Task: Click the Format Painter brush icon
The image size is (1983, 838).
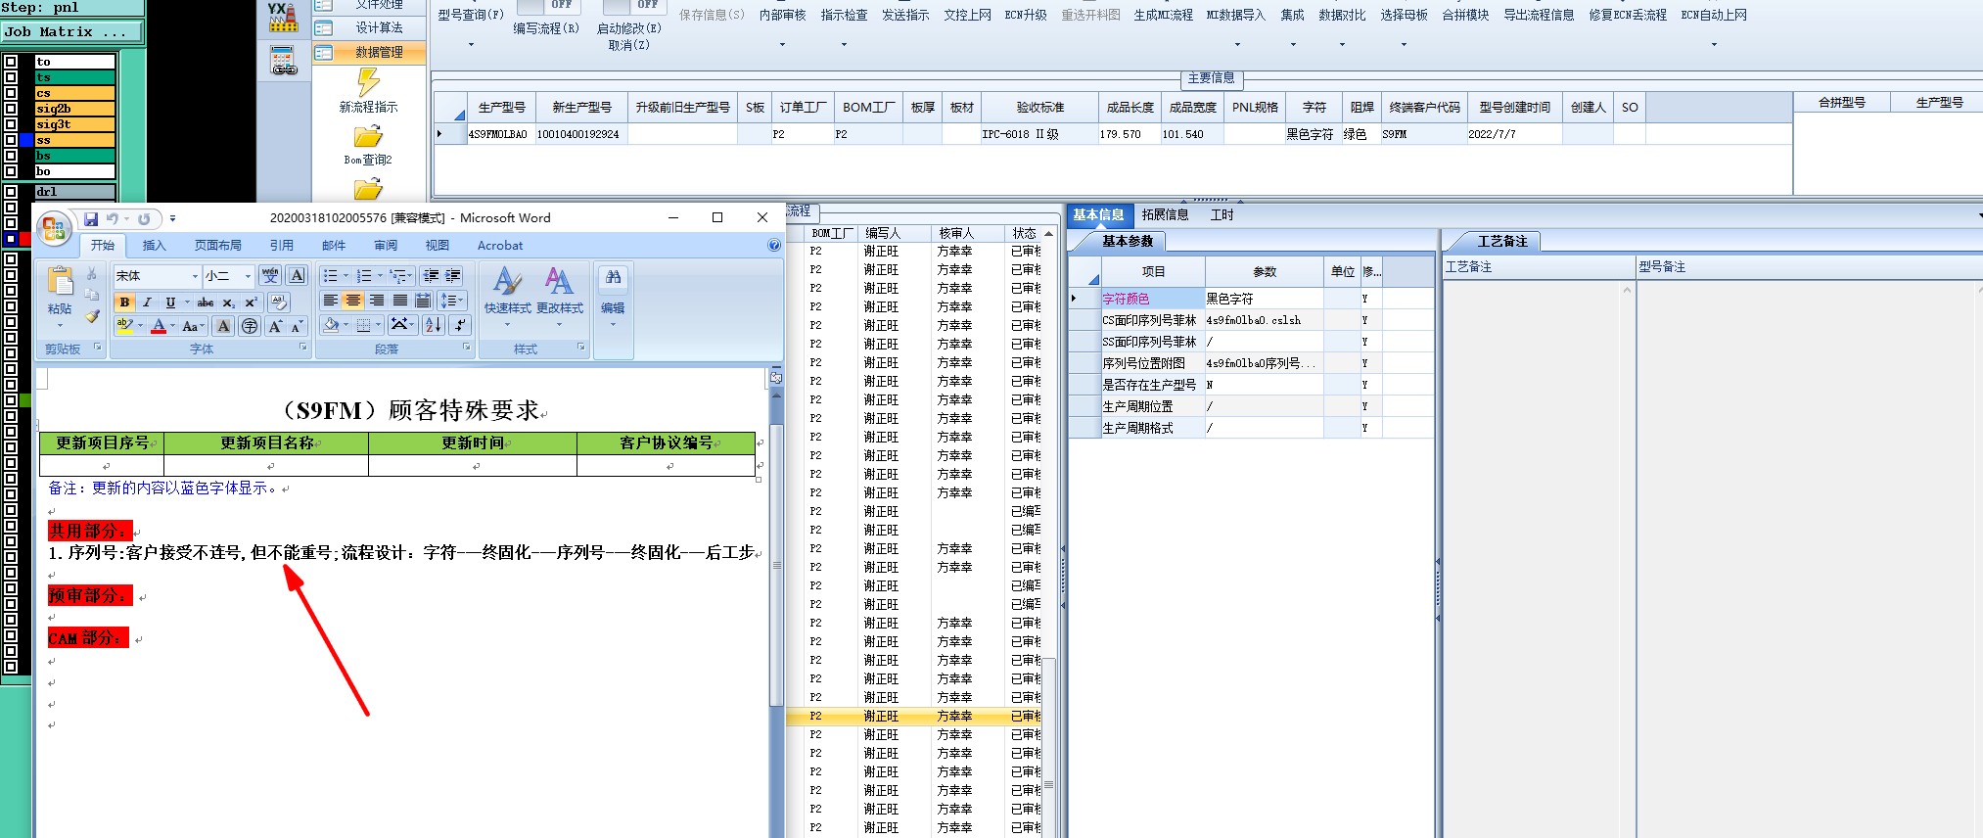Action: [x=92, y=315]
